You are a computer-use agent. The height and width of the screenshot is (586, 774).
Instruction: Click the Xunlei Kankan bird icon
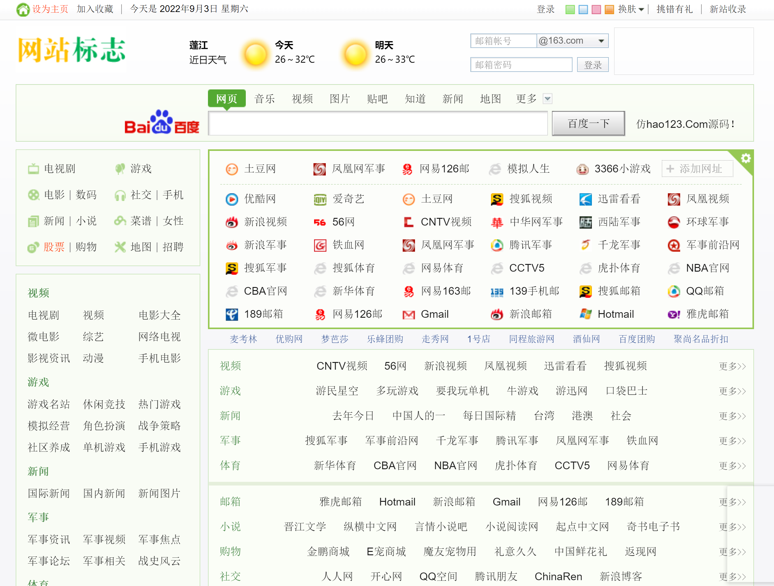point(585,199)
